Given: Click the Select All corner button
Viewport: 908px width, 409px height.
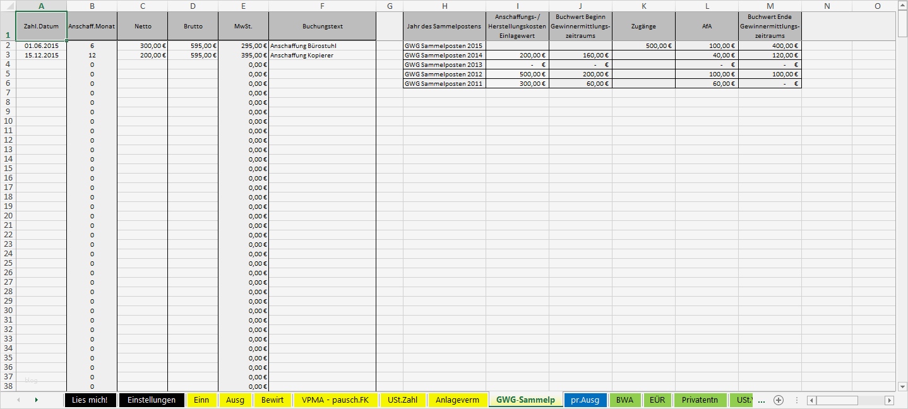Looking at the screenshot, I should tap(7, 6).
